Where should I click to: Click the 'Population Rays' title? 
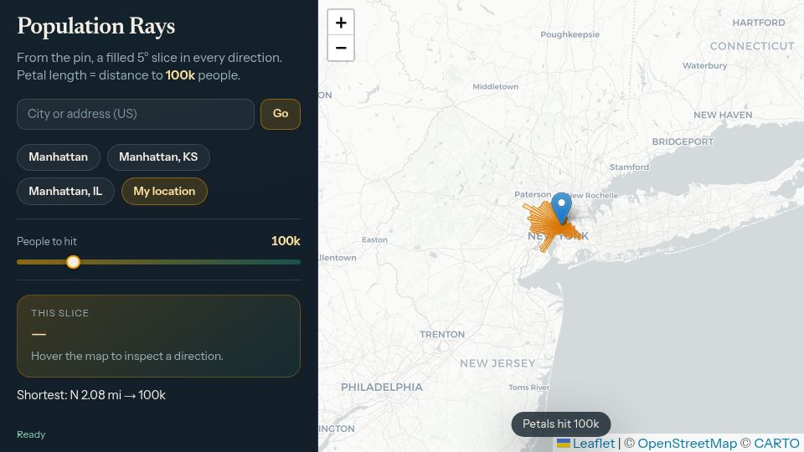(x=95, y=26)
